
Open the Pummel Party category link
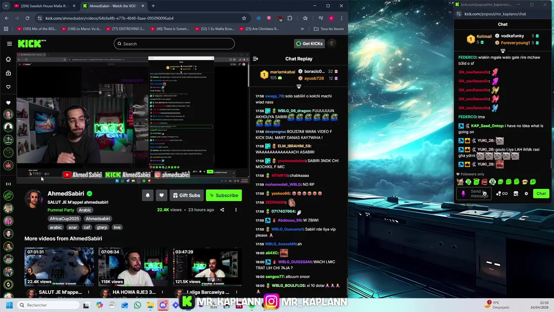click(61, 210)
